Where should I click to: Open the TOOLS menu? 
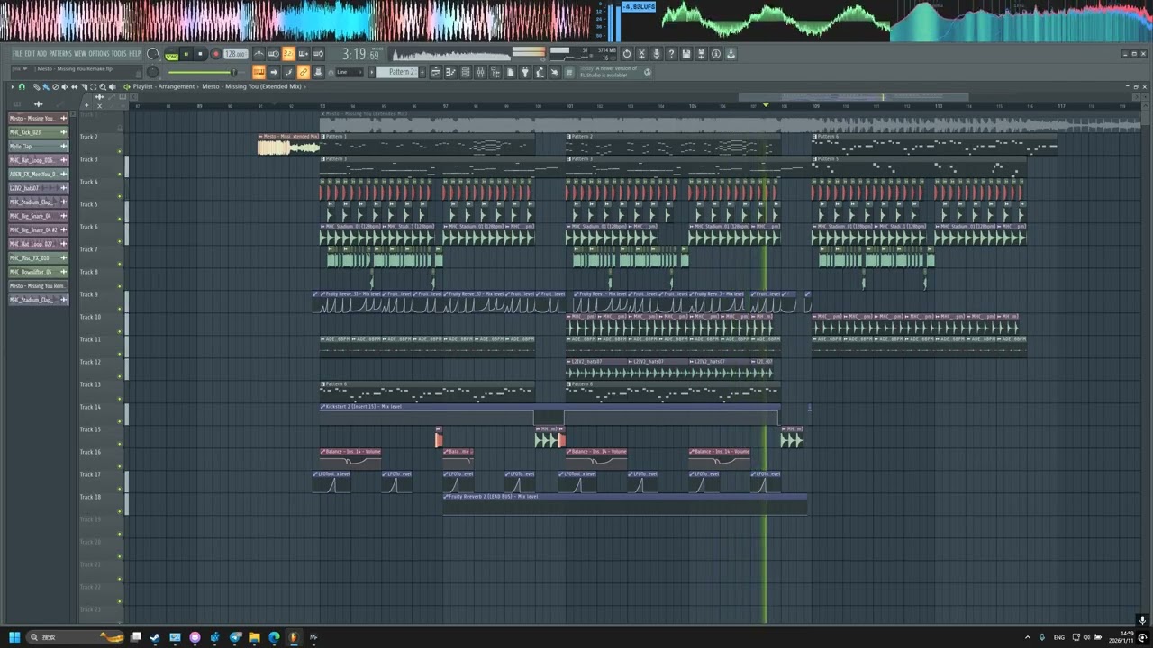tap(119, 54)
